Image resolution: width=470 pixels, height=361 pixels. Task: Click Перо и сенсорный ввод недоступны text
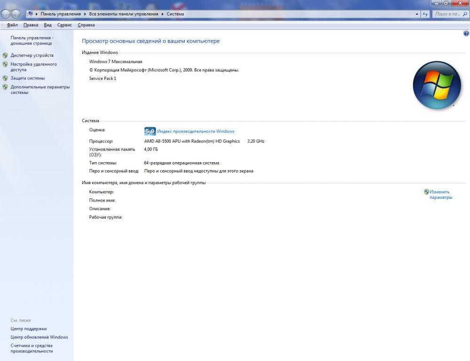199,171
